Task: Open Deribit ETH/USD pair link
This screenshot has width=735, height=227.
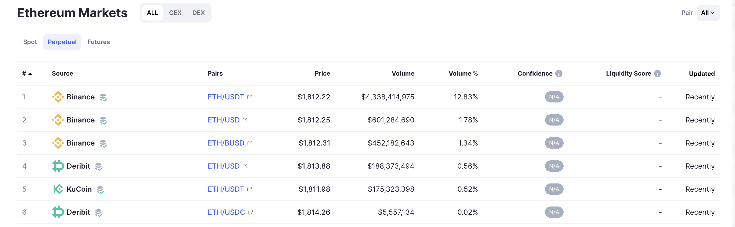Action: click(x=223, y=166)
